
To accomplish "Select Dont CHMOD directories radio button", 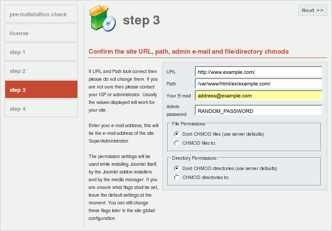I will pyautogui.click(x=177, y=168).
